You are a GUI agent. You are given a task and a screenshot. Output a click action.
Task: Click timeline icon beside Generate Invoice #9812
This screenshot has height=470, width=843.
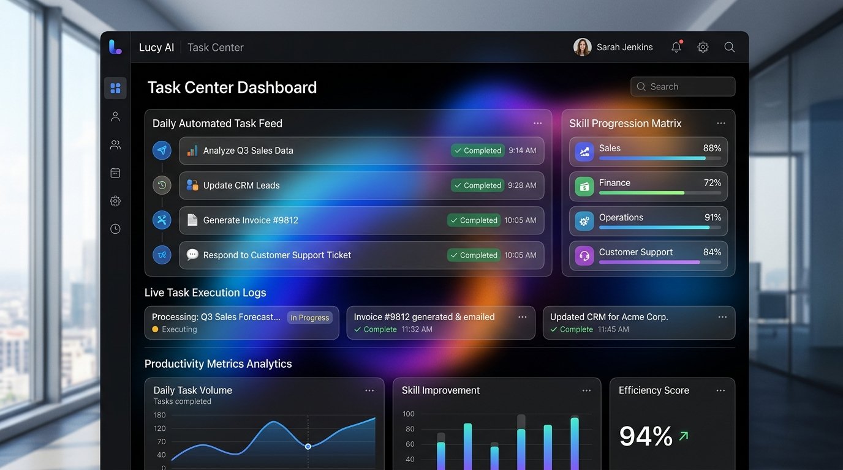coord(162,220)
